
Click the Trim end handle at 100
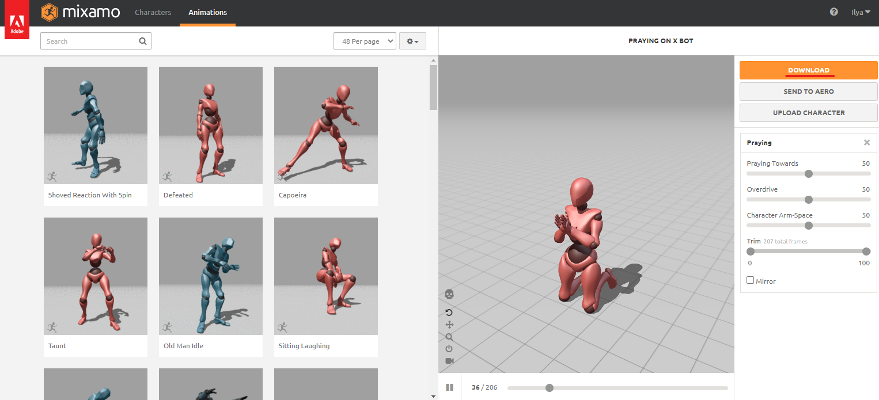[866, 252]
